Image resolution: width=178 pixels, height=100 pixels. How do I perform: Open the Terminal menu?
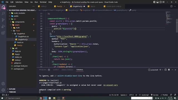(43, 2)
